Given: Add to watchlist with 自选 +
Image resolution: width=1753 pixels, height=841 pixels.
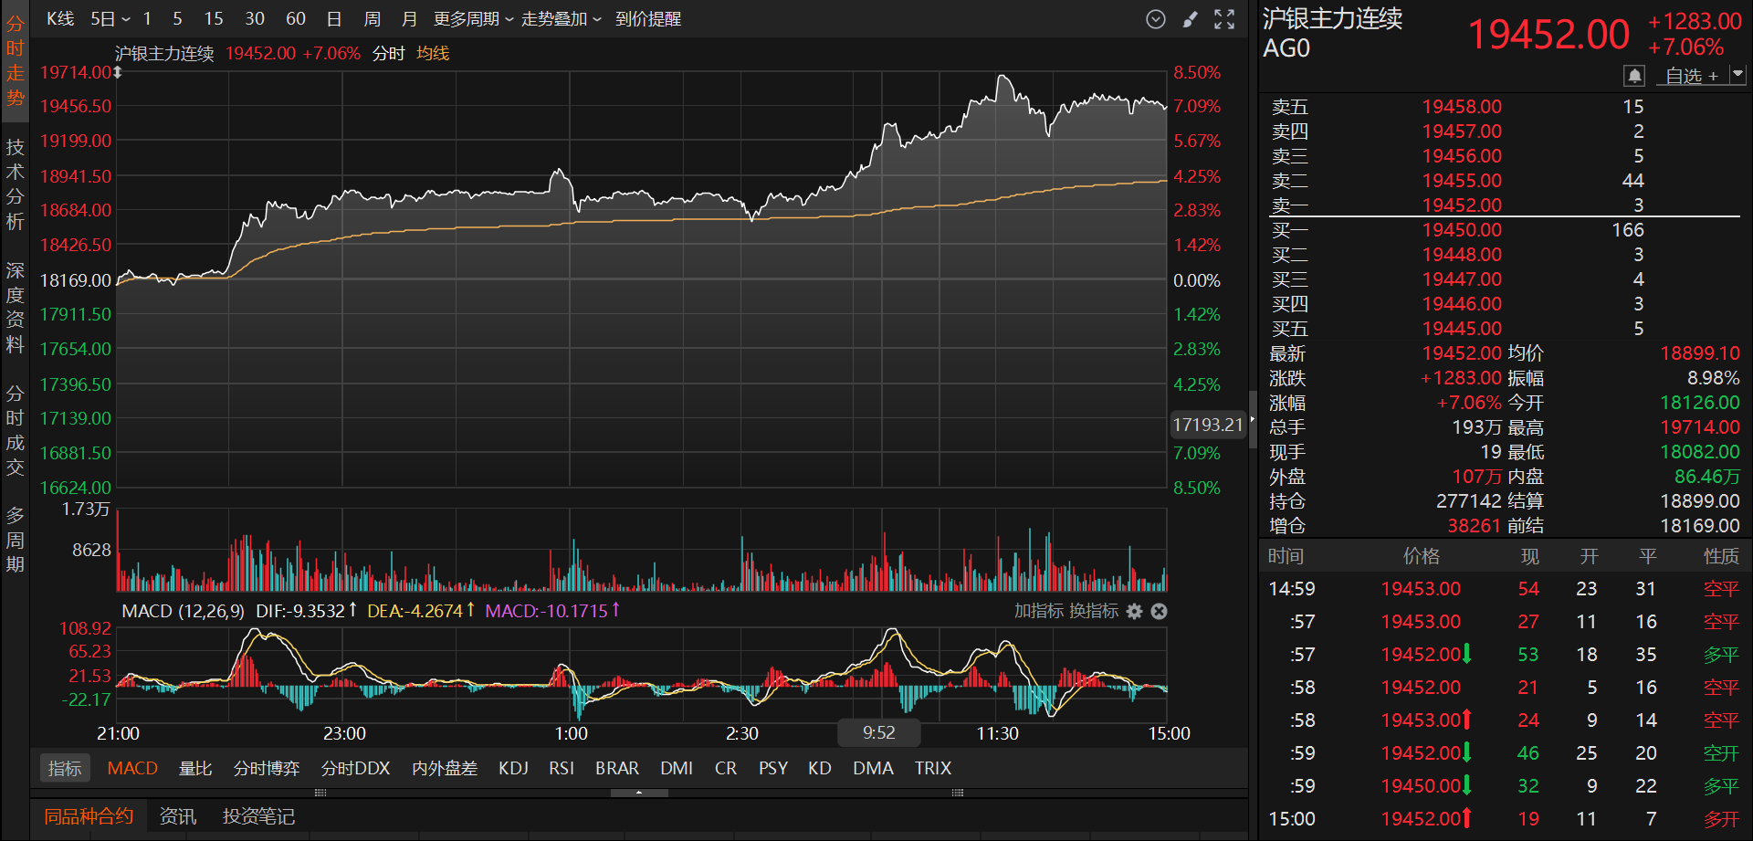Looking at the screenshot, I should point(1691,76).
